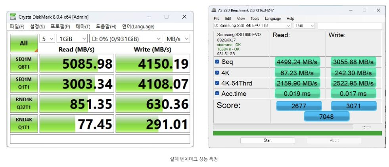Toggle the 4K test checkbox
389x167 pixels.
pos(217,73)
